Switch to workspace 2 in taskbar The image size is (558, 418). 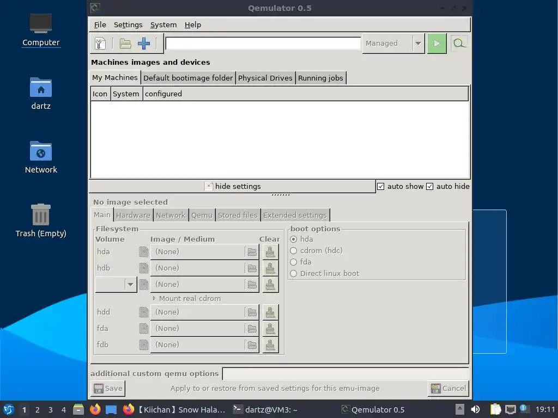(x=37, y=410)
